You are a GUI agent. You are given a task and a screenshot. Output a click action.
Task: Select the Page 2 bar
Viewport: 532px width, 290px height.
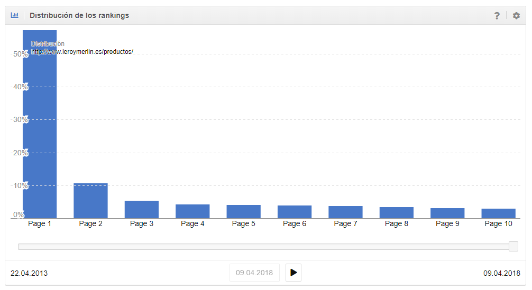click(x=90, y=201)
